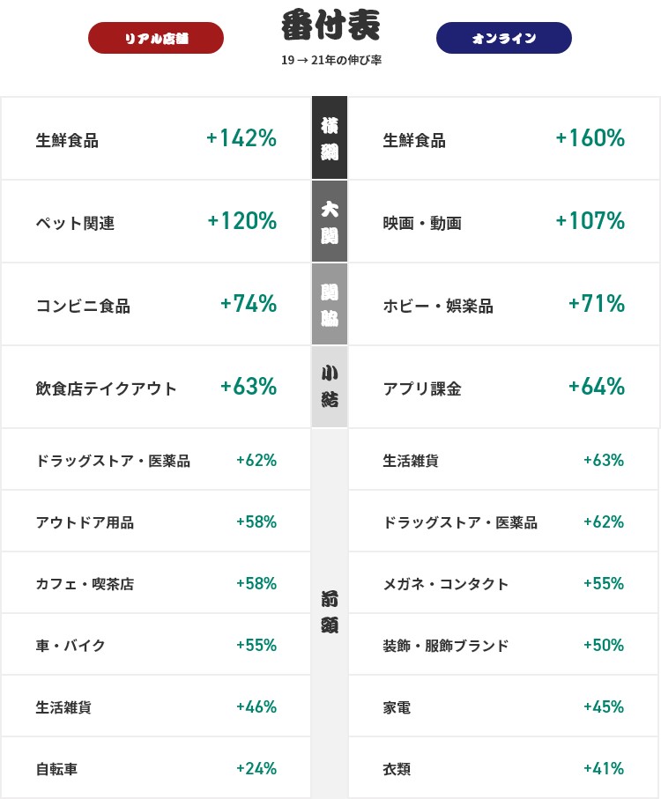The image size is (661, 799).
Task: Open the real-store 生鮮食品 +142% row
Action: 156,138
